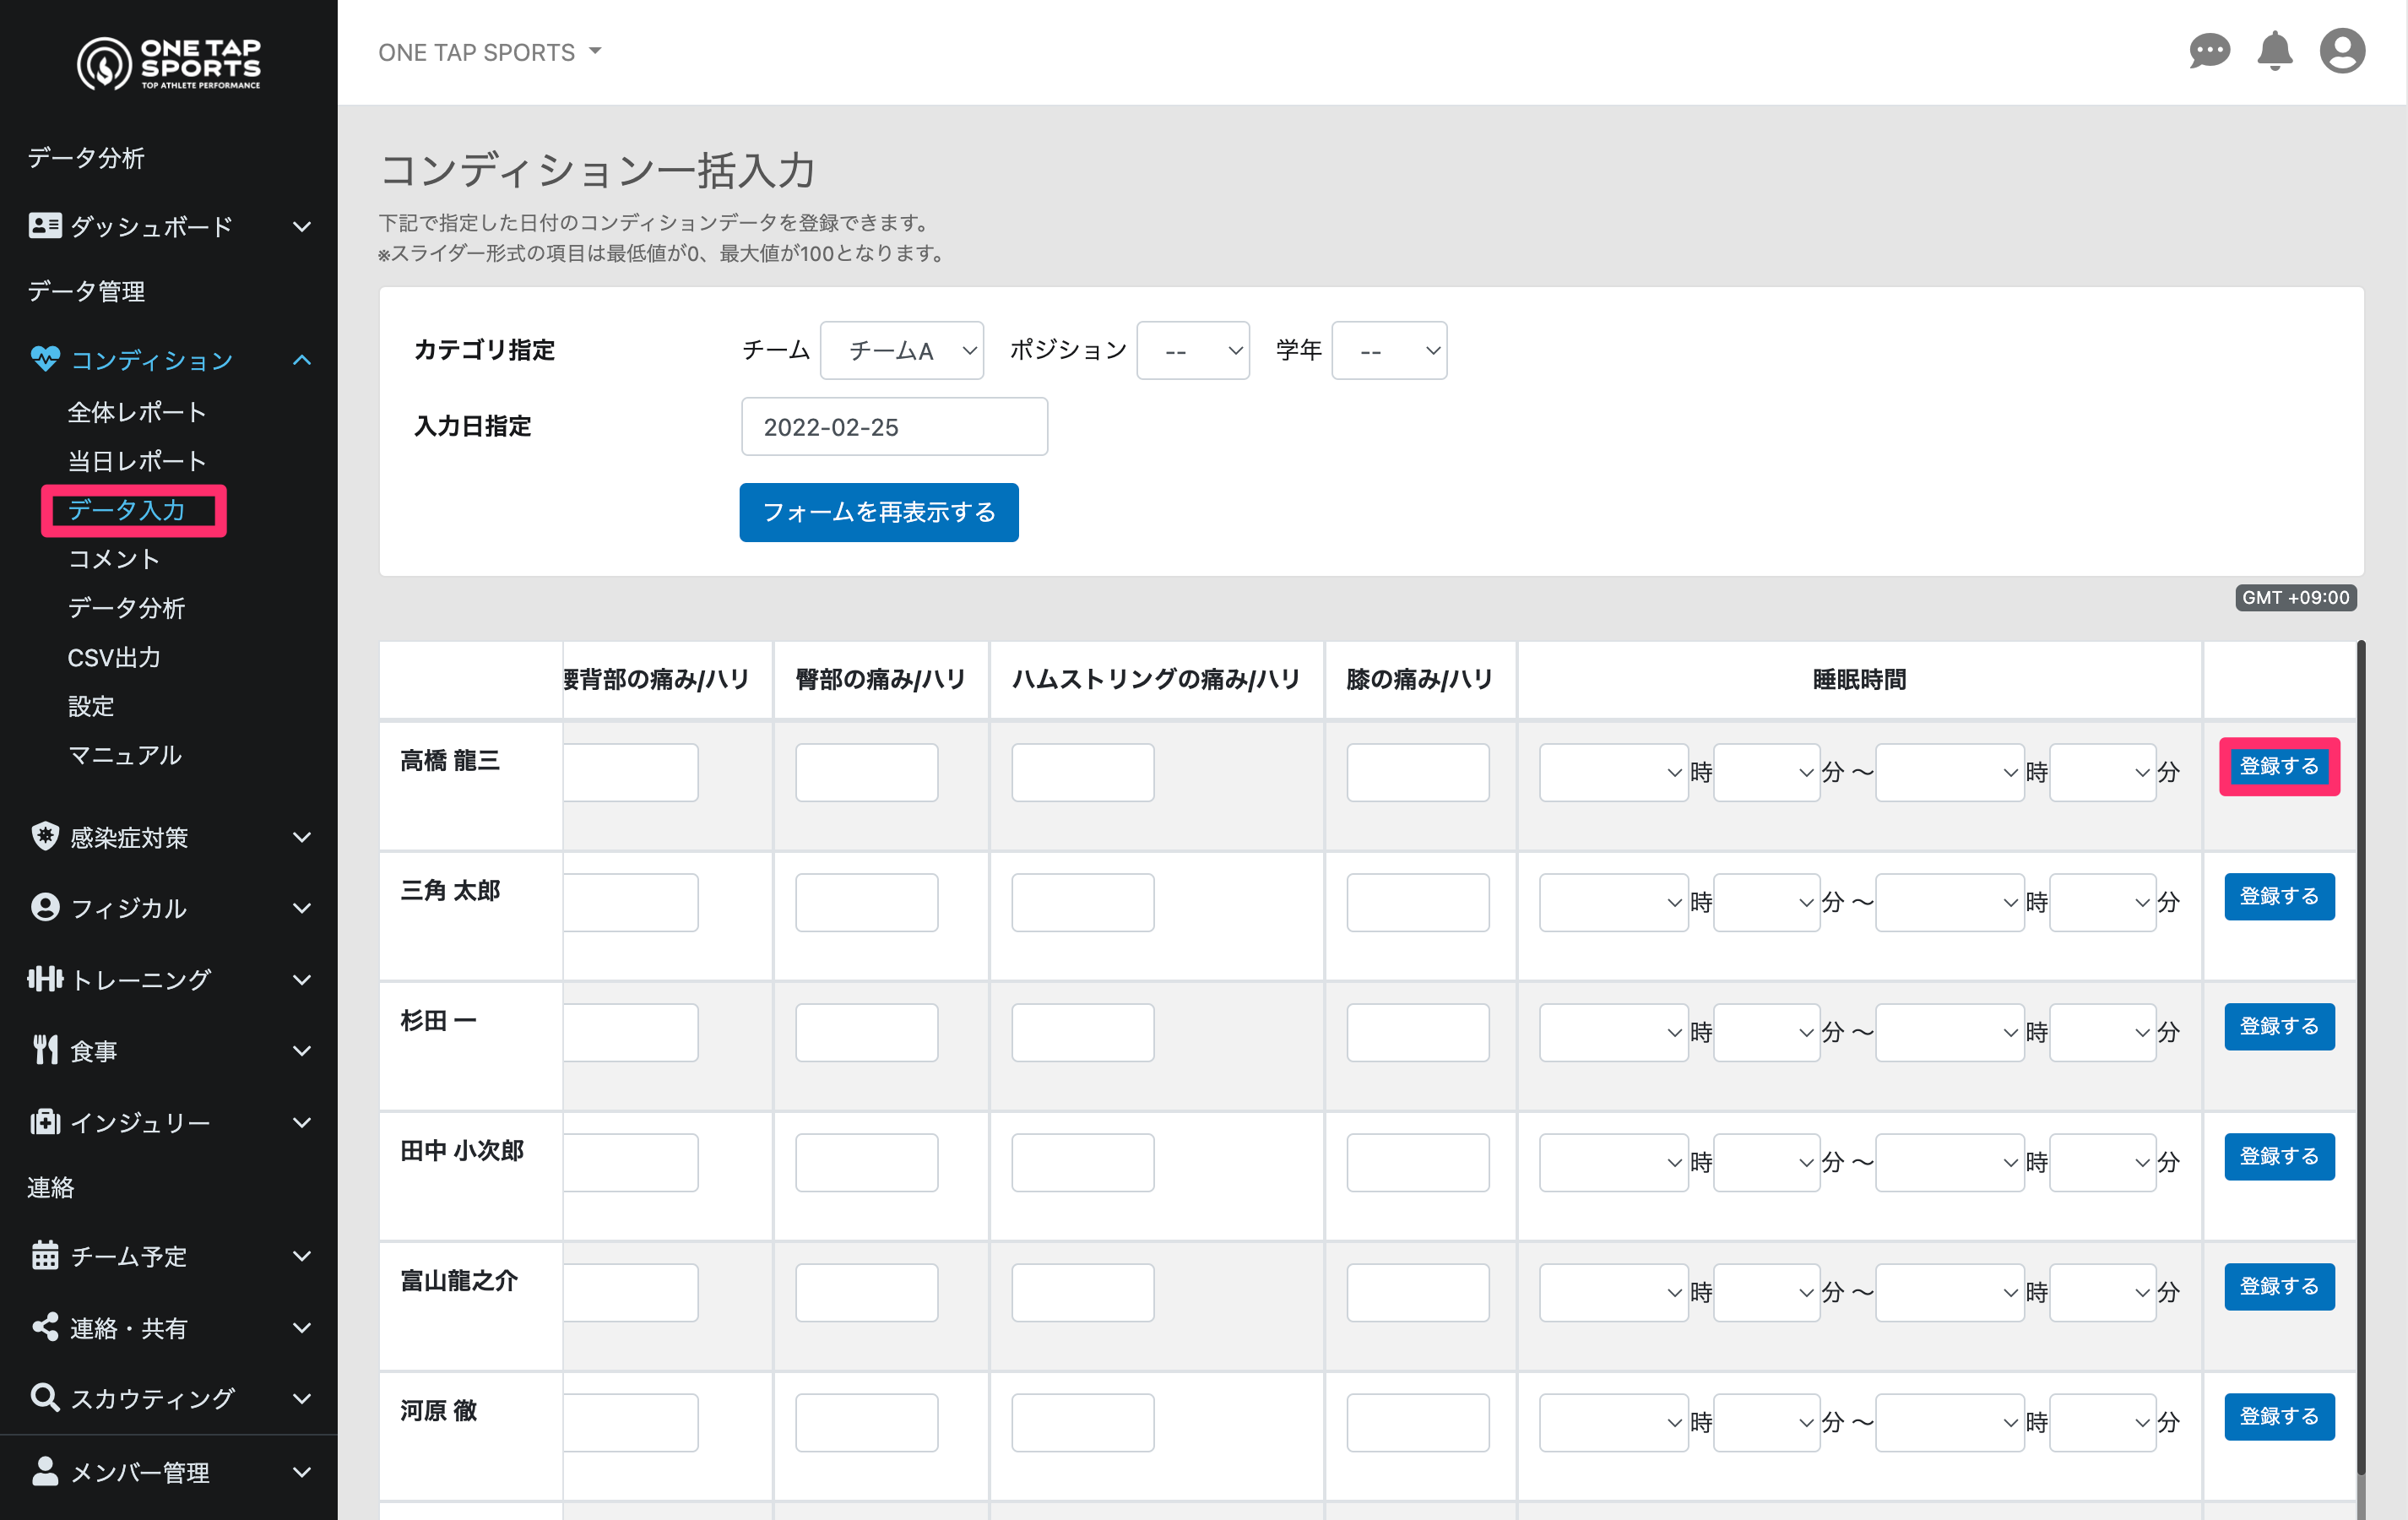The image size is (2408, 1520).
Task: Expand the スカウティング menu chevron
Action: coord(301,1398)
